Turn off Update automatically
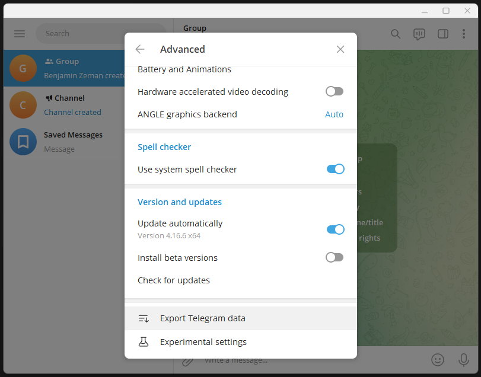Viewport: 481px width, 377px height. pos(335,229)
